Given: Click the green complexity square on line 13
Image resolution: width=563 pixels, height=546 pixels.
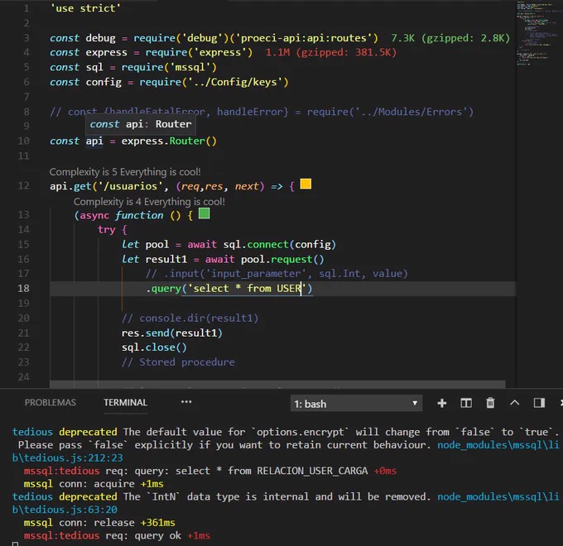Looking at the screenshot, I should [x=204, y=213].
